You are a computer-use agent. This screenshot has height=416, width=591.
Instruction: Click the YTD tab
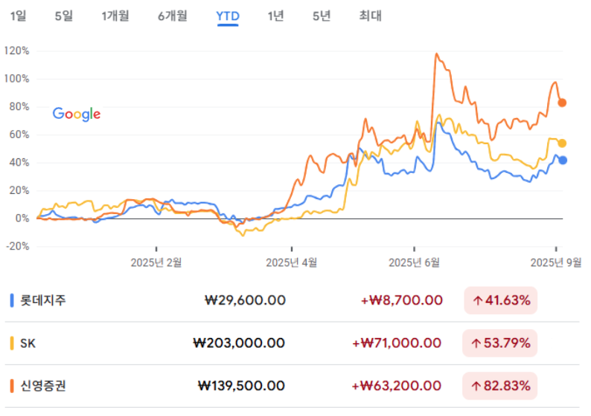[228, 16]
